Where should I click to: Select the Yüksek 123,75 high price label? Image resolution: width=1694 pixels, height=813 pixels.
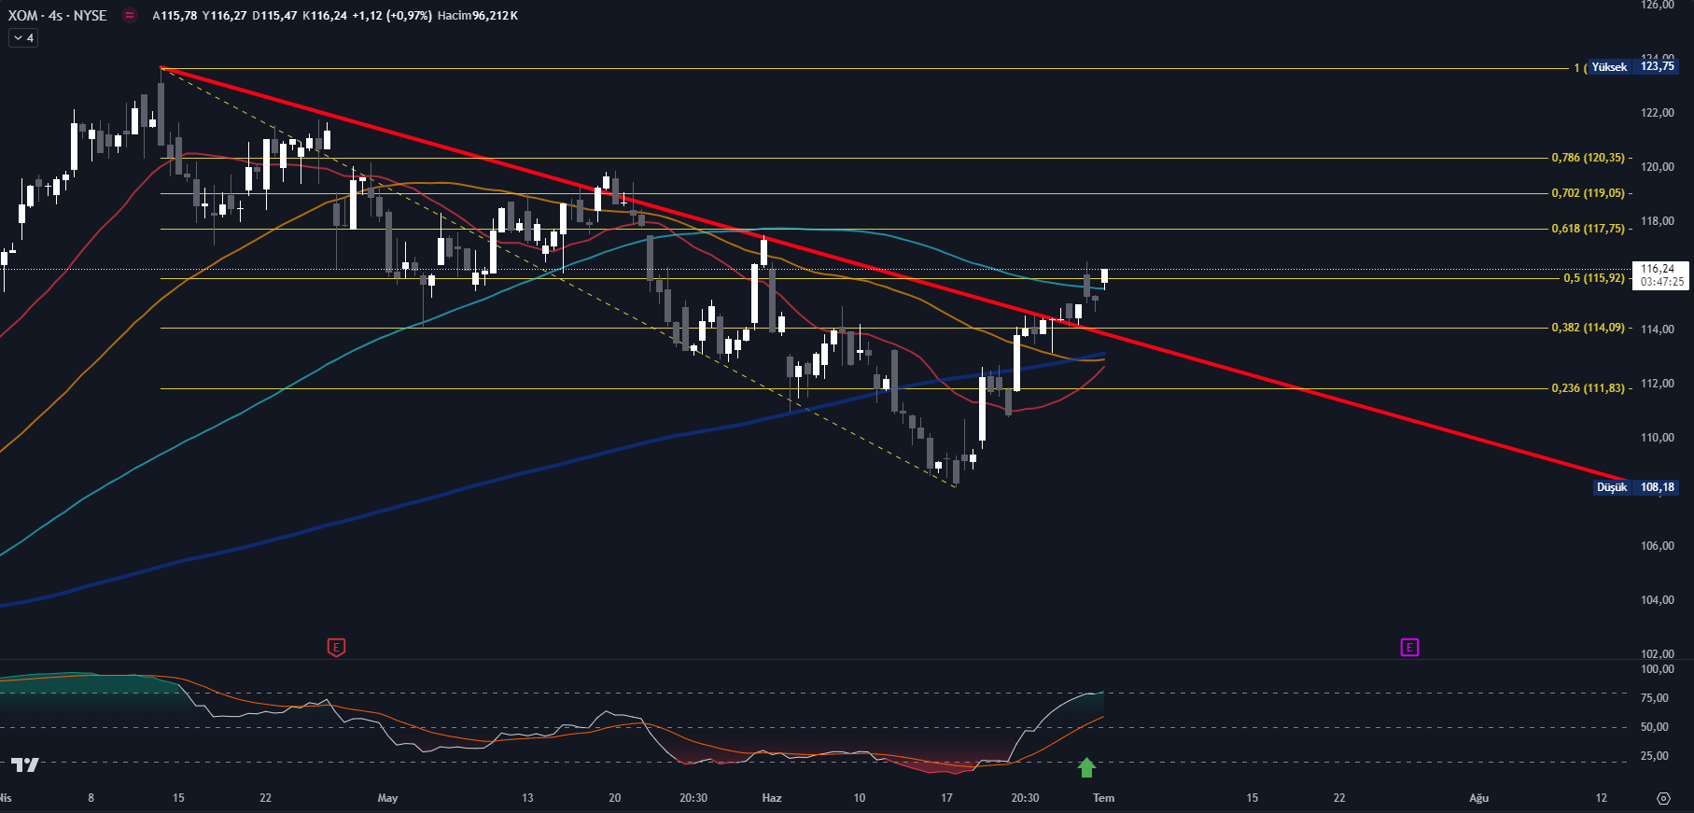[x=1633, y=66]
